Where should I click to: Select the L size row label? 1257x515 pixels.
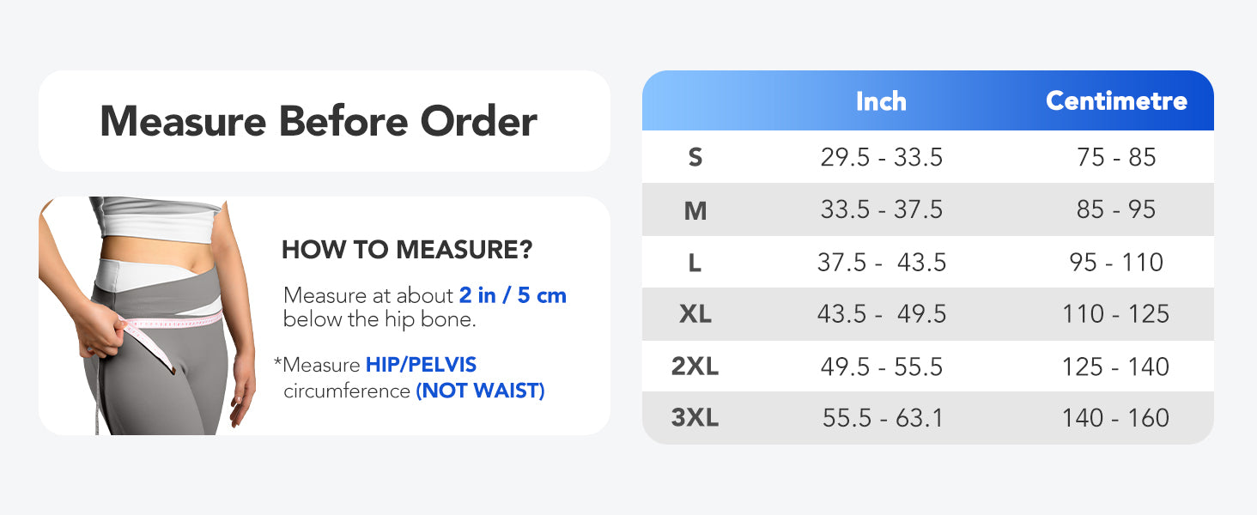(x=695, y=263)
